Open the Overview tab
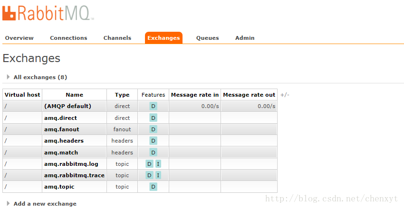This screenshot has height=208, width=404. click(x=19, y=38)
